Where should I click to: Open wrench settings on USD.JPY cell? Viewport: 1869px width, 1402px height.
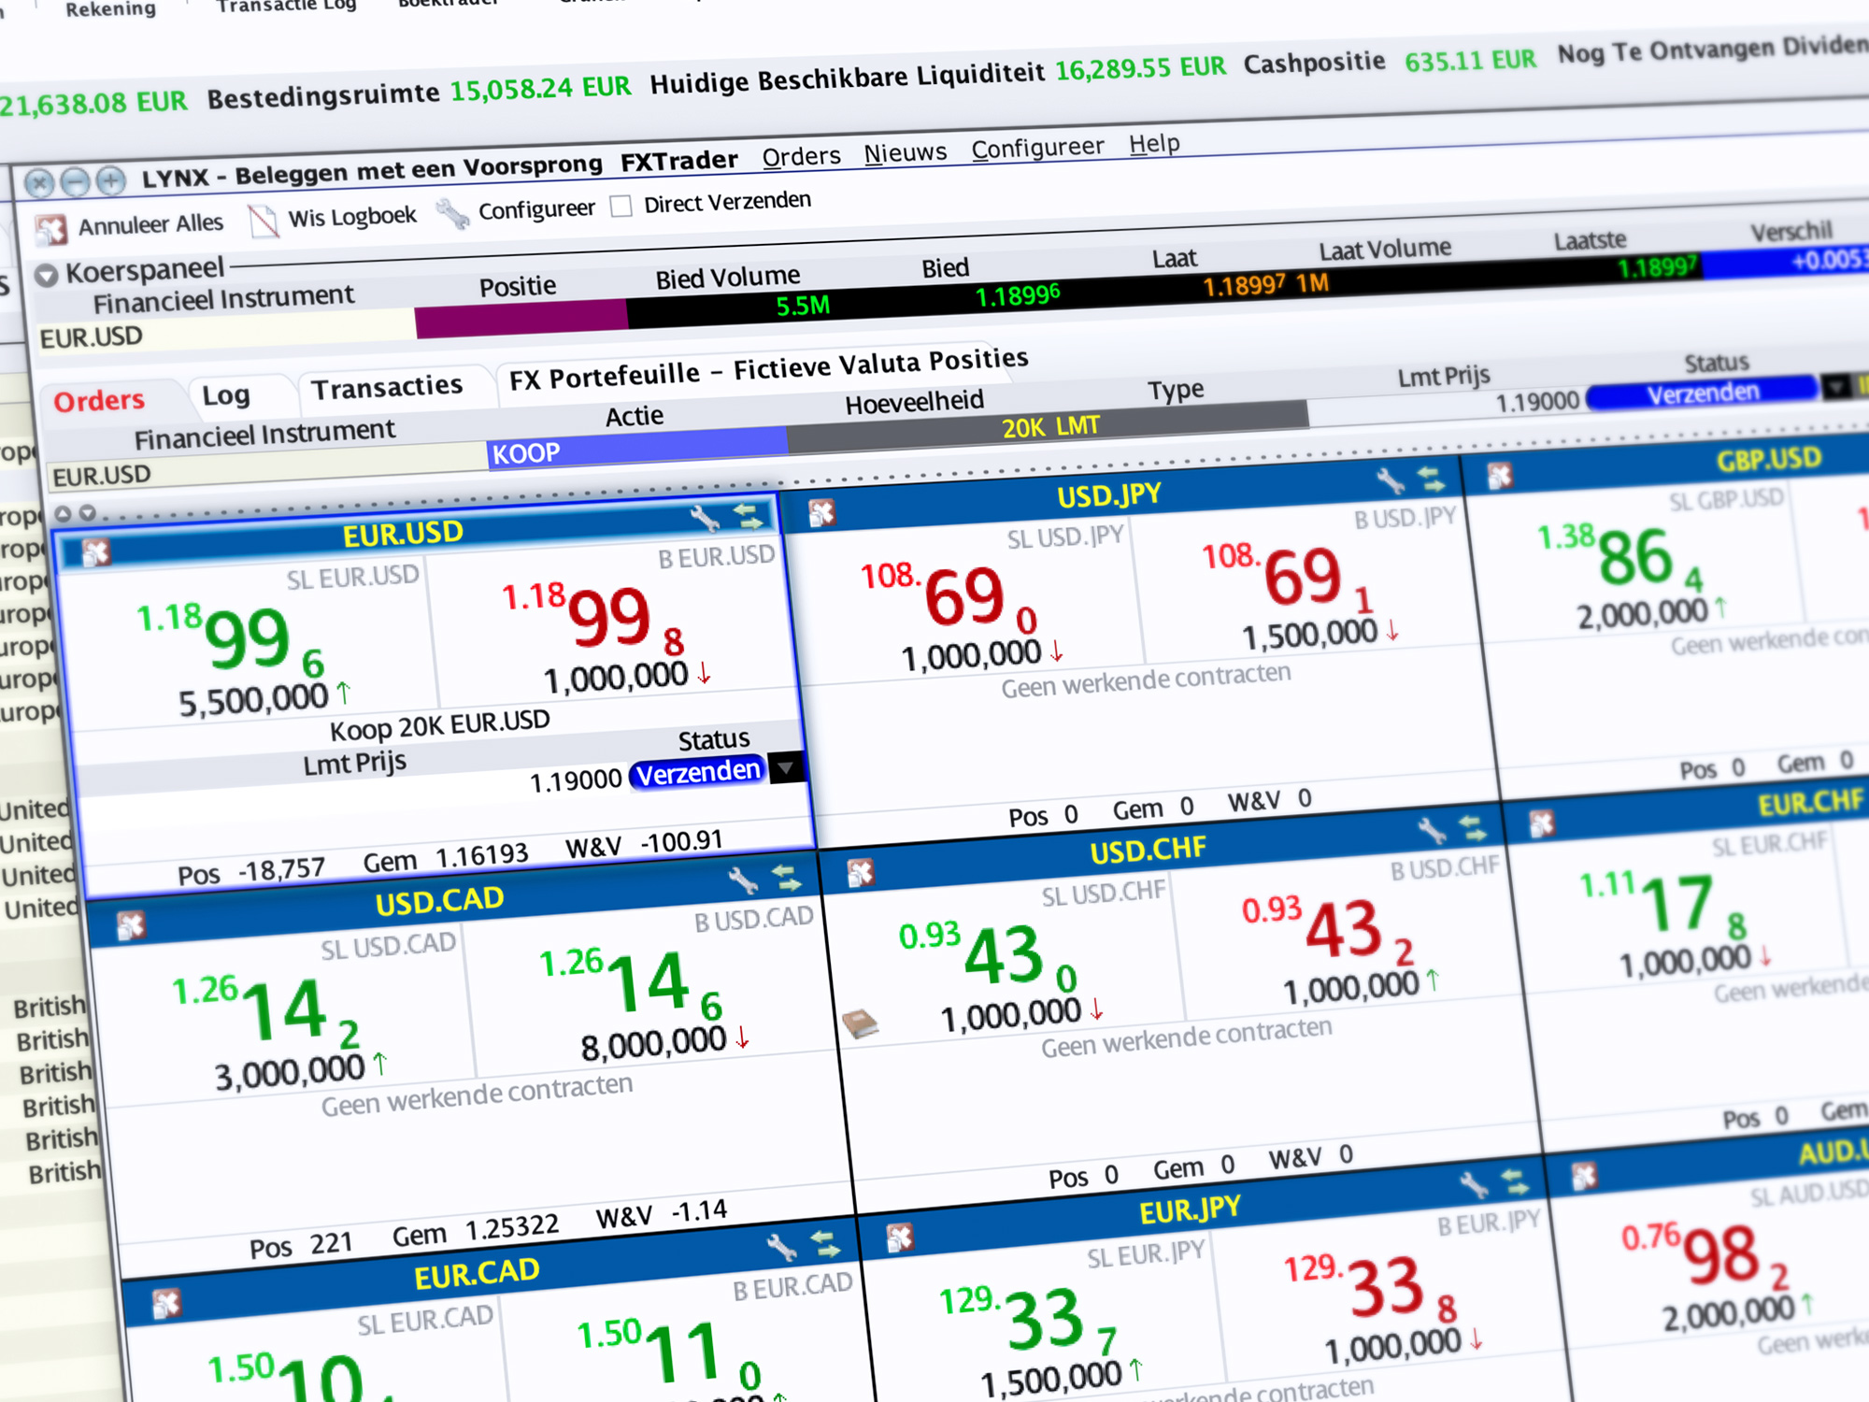pyautogui.click(x=1391, y=481)
